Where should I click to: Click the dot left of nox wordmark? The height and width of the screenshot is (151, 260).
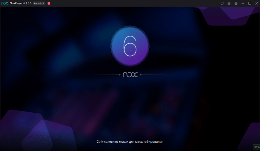pyautogui.click(x=120, y=75)
